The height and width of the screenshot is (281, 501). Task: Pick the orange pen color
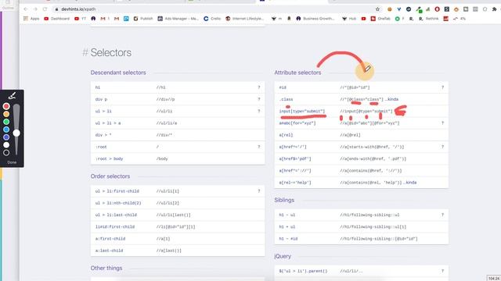6,114
